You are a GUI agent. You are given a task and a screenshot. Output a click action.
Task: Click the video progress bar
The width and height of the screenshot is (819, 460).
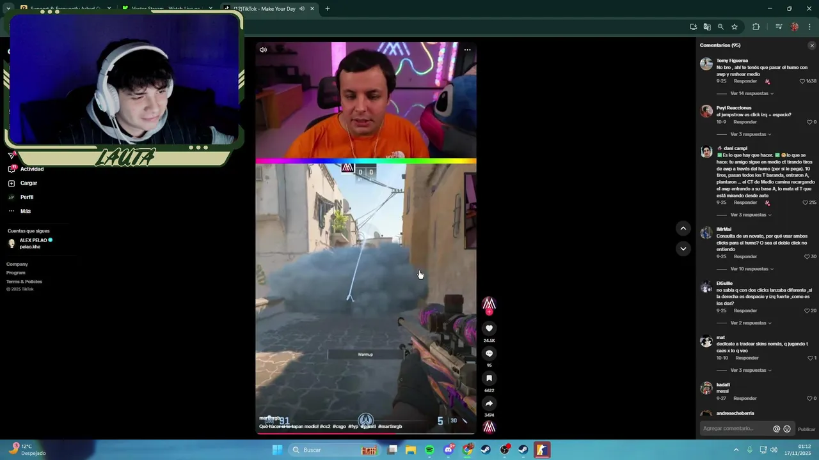365,433
